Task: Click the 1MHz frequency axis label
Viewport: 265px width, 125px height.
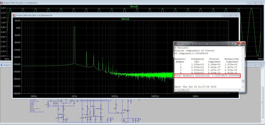Action: click(195, 96)
